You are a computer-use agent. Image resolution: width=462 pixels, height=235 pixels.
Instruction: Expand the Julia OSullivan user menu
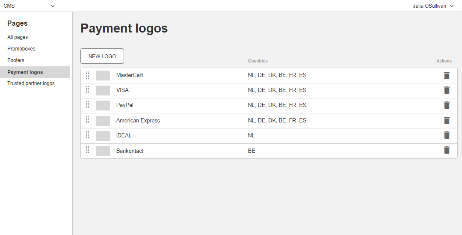pyautogui.click(x=433, y=6)
